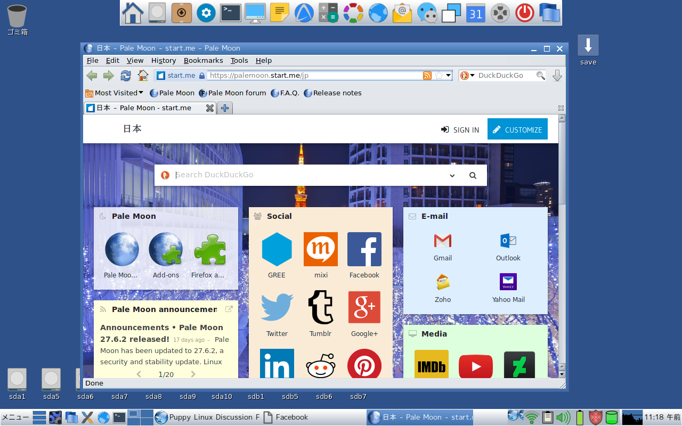
Task: Open the RSS feed icon in the address bar
Action: click(x=427, y=75)
